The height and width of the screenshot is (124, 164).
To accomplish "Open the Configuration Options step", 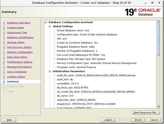I will click(x=20, y=62).
